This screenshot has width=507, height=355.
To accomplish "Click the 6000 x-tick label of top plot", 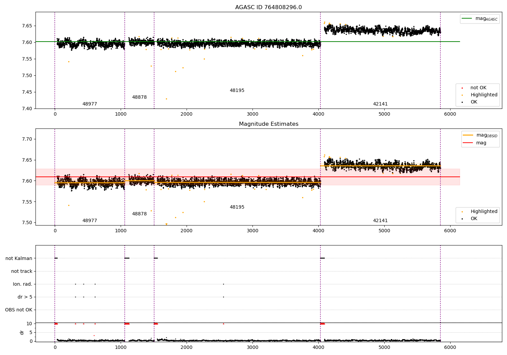I will coord(450,114).
